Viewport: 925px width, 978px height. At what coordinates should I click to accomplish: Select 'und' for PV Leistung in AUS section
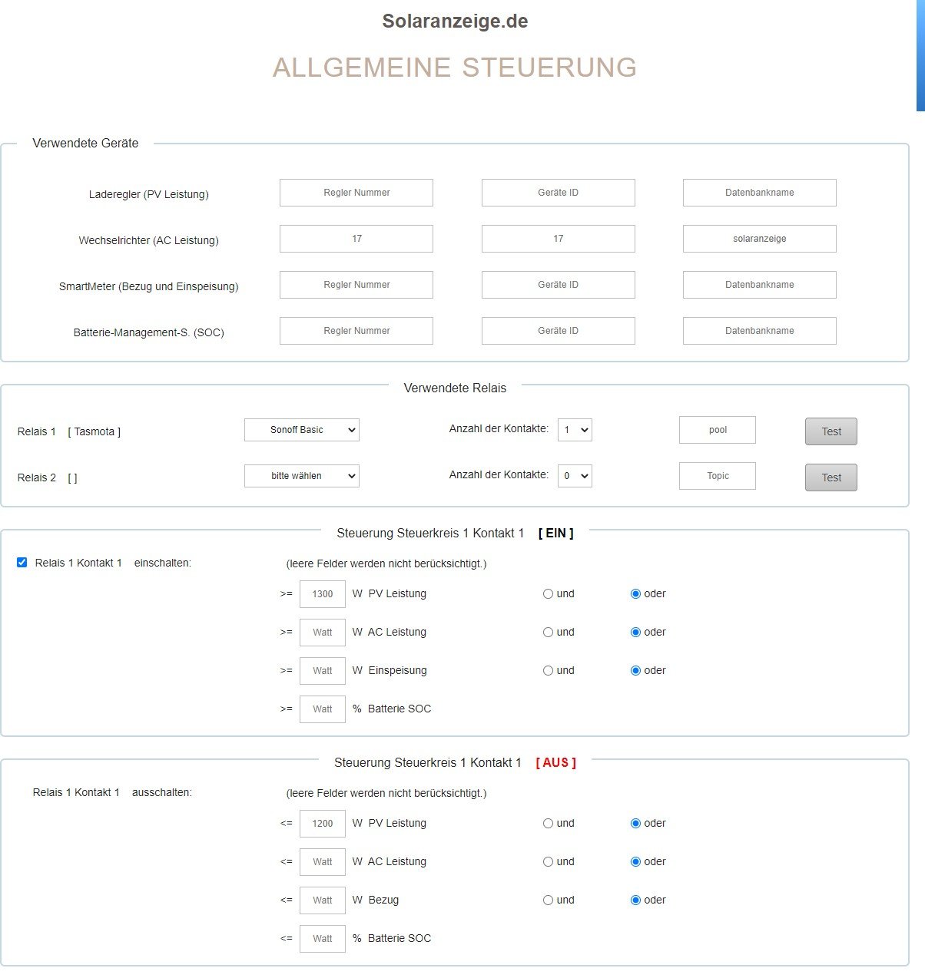pyautogui.click(x=548, y=824)
